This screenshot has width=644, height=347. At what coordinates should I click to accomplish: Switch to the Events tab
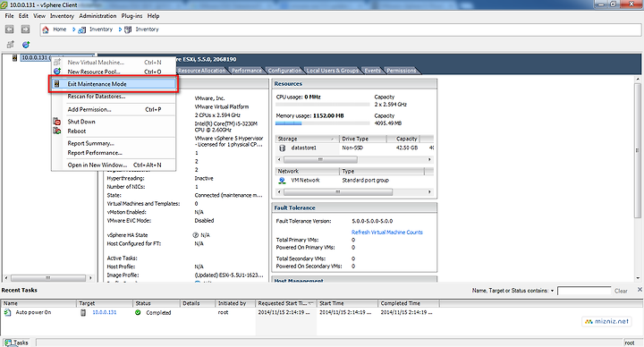coord(372,71)
